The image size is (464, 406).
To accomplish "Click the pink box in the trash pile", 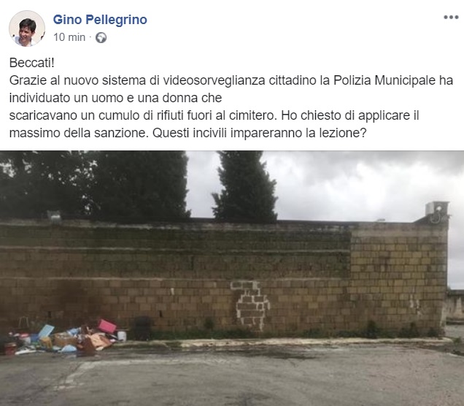I will click(x=107, y=326).
